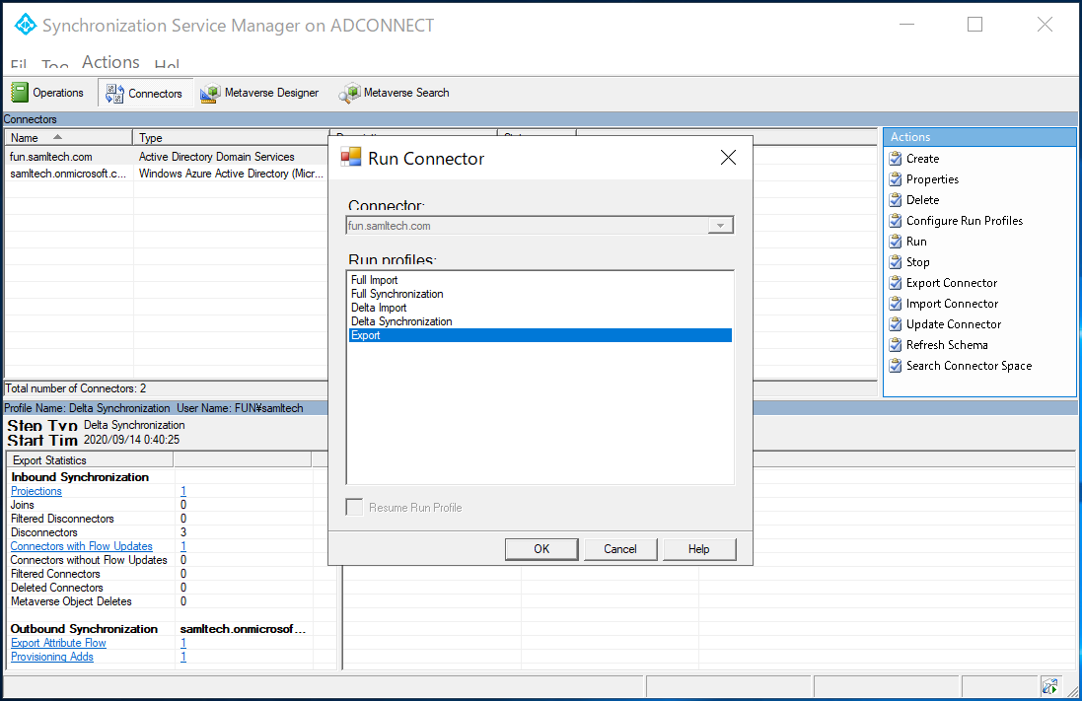Click the Actions pane header

tap(979, 137)
